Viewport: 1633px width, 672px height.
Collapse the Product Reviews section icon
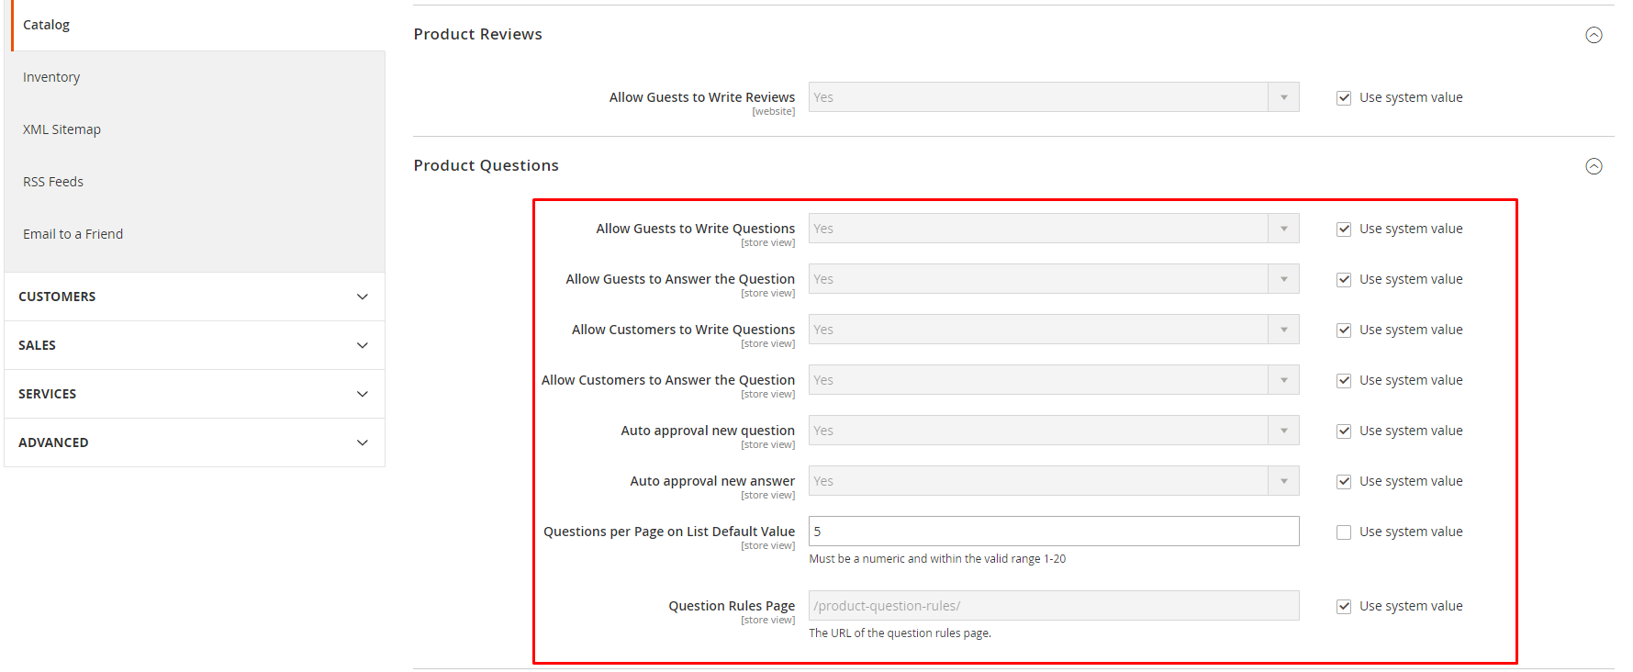tap(1594, 35)
